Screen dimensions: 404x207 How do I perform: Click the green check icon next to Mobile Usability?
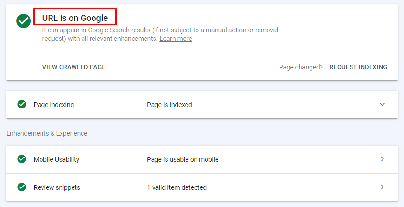[21, 159]
